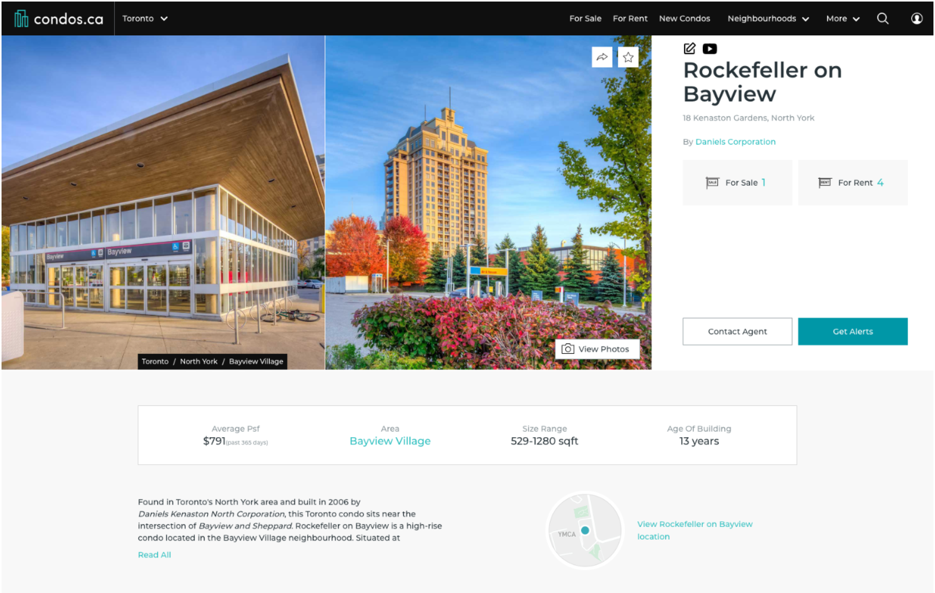Click the Rockefeller on Bayview heading
The height and width of the screenshot is (593, 935).
point(762,82)
